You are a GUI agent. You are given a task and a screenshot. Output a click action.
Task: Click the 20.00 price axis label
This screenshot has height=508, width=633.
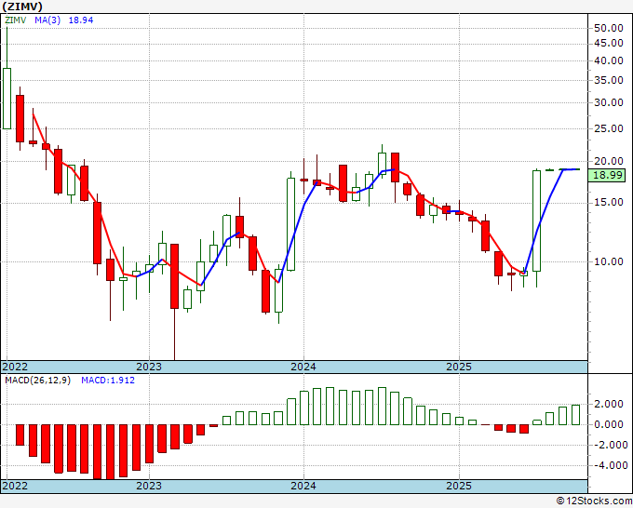point(609,161)
